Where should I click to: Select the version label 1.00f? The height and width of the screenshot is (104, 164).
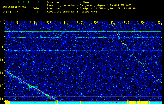click(36, 2)
